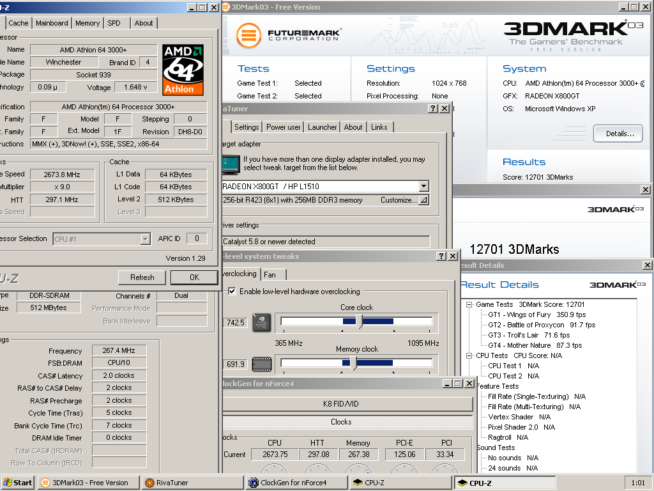Select the Pixel Shader 2.0 row

click(521, 427)
